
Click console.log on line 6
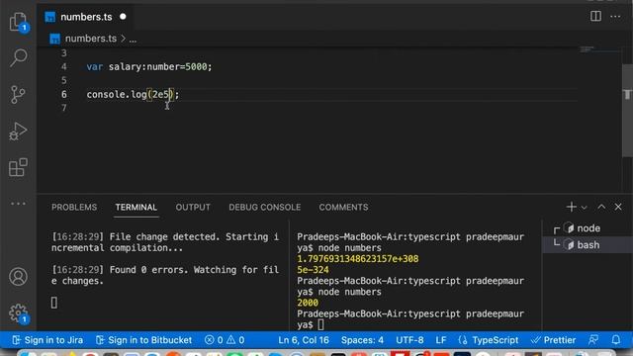(x=117, y=95)
